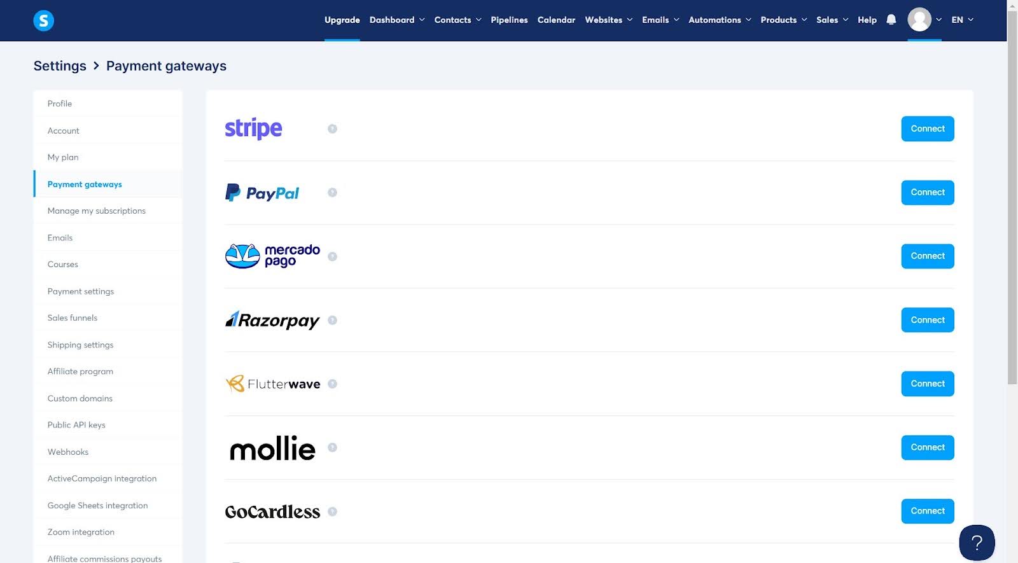Open Custom domains in the sidebar
Screen dimensions: 1018x563
click(108, 398)
